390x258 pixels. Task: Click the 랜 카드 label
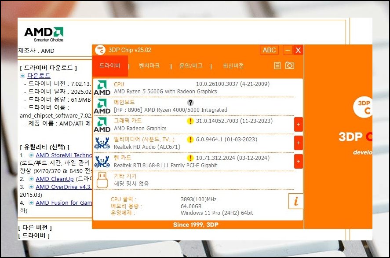click(122, 158)
